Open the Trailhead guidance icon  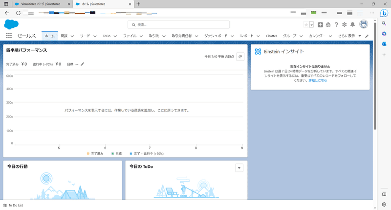coord(328,24)
